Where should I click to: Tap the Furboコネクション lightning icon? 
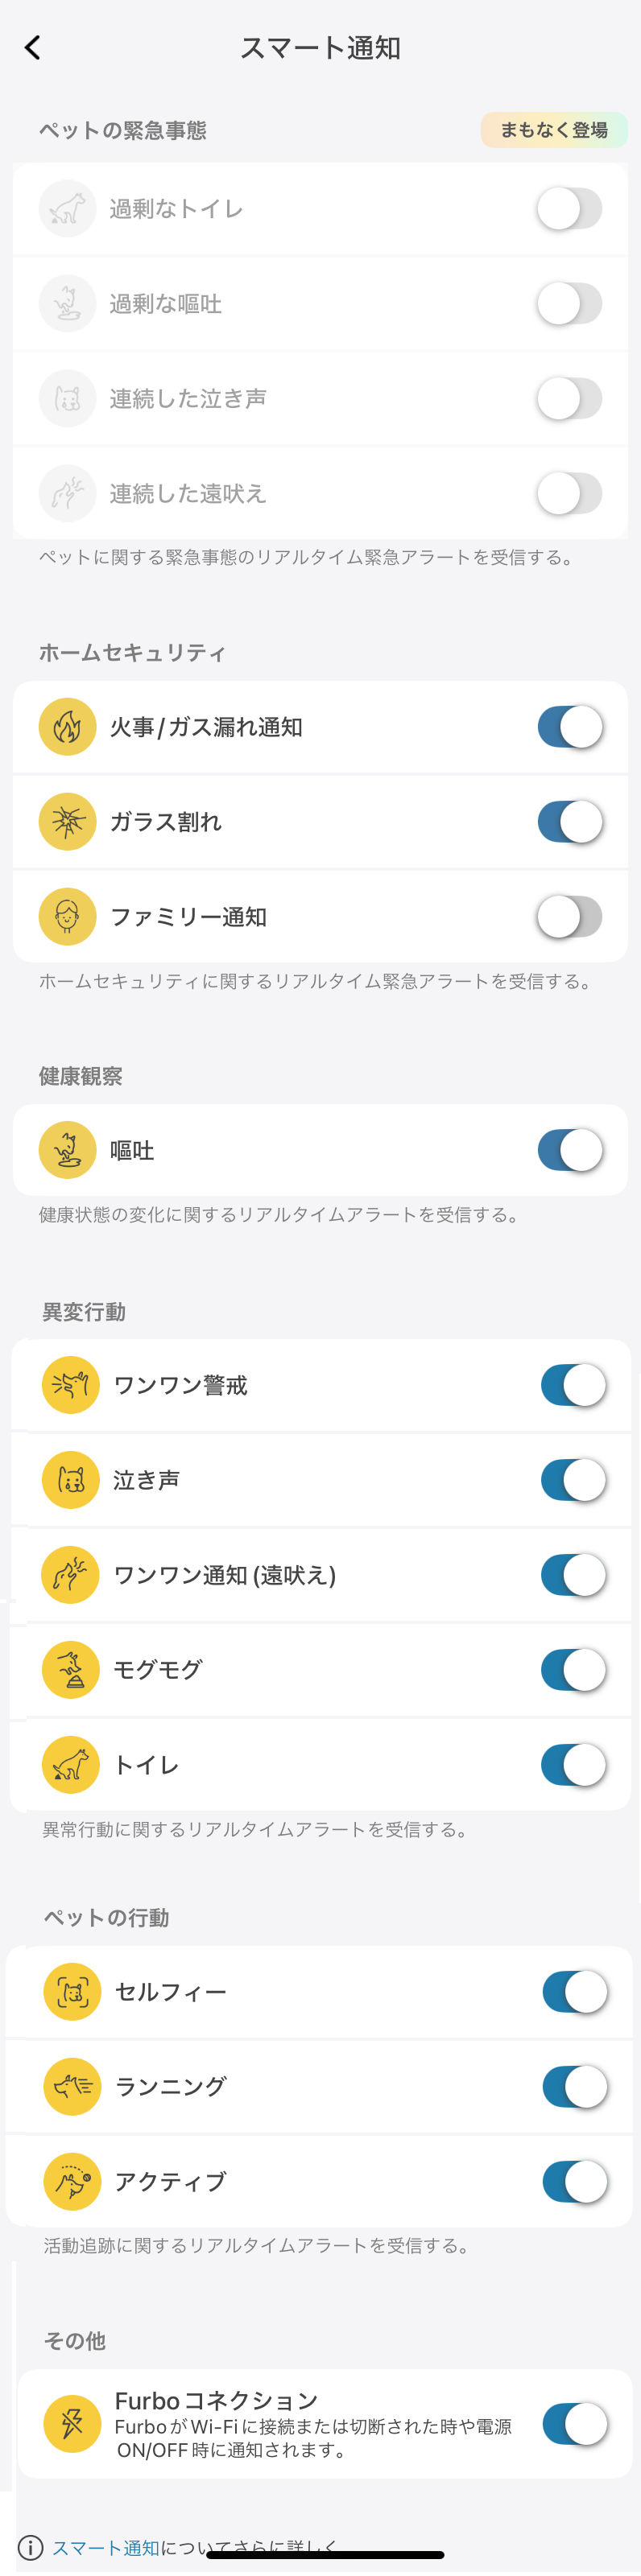pos(72,2423)
